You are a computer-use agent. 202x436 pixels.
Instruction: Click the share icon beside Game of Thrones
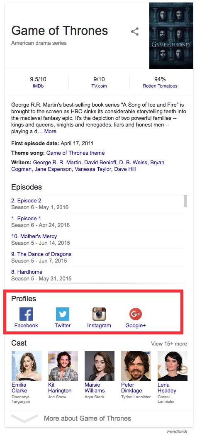coord(135,32)
